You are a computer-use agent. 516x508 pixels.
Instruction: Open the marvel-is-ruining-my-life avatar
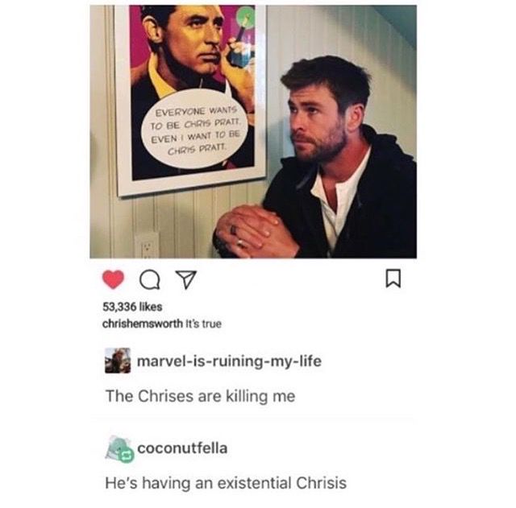pos(118,361)
